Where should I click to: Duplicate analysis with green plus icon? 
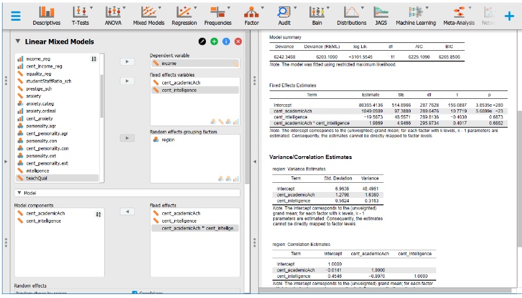214,42
